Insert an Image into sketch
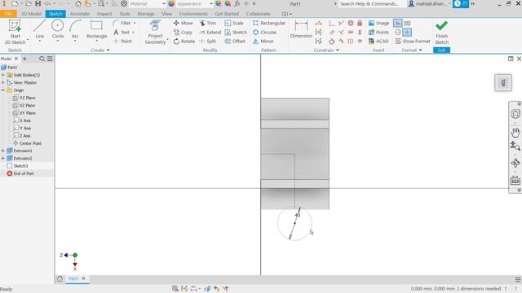 (378, 23)
